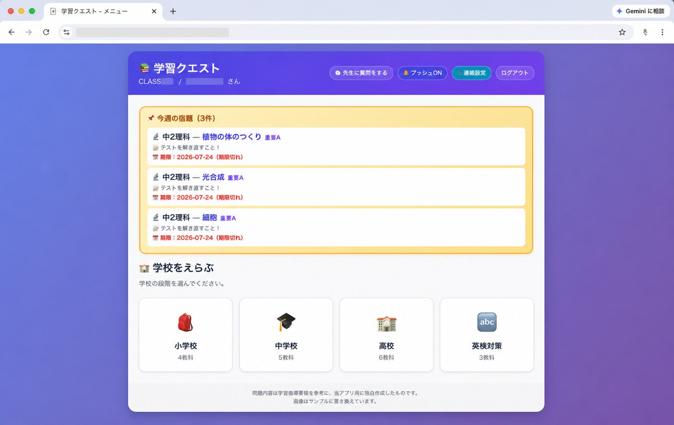The height and width of the screenshot is (425, 674).
Task: Click the 3教科 label under 英検対策
Action: 487,358
